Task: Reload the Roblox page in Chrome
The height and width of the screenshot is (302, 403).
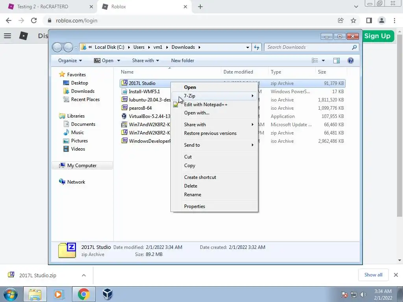Action: [x=34, y=20]
